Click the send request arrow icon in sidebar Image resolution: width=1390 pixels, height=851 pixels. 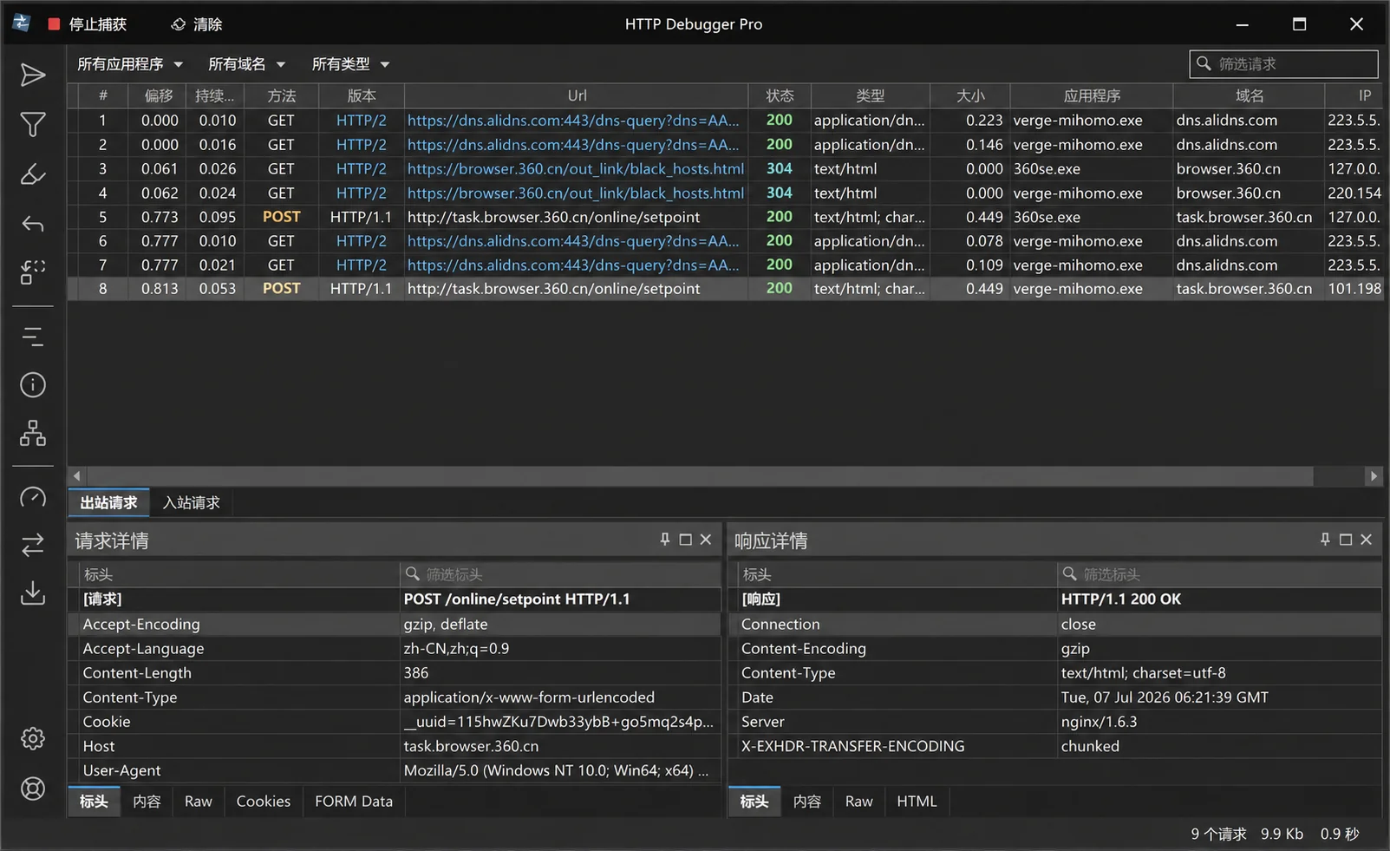tap(33, 75)
